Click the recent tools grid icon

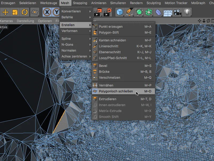35,12
